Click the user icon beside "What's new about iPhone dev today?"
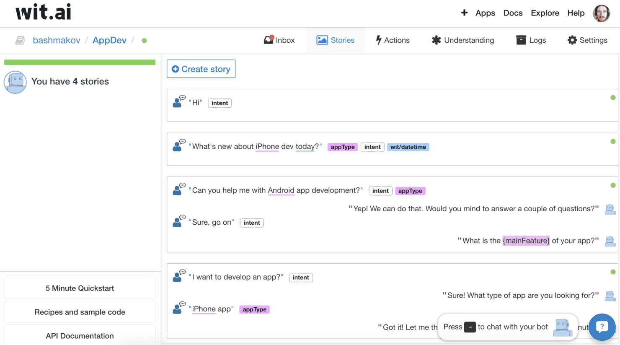Viewport: 620px width, 345px height. pos(179,145)
